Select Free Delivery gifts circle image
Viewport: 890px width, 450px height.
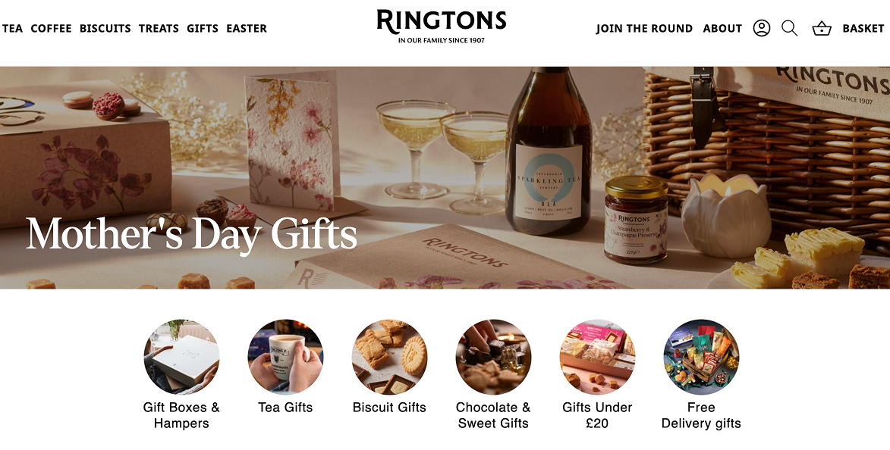pyautogui.click(x=701, y=357)
